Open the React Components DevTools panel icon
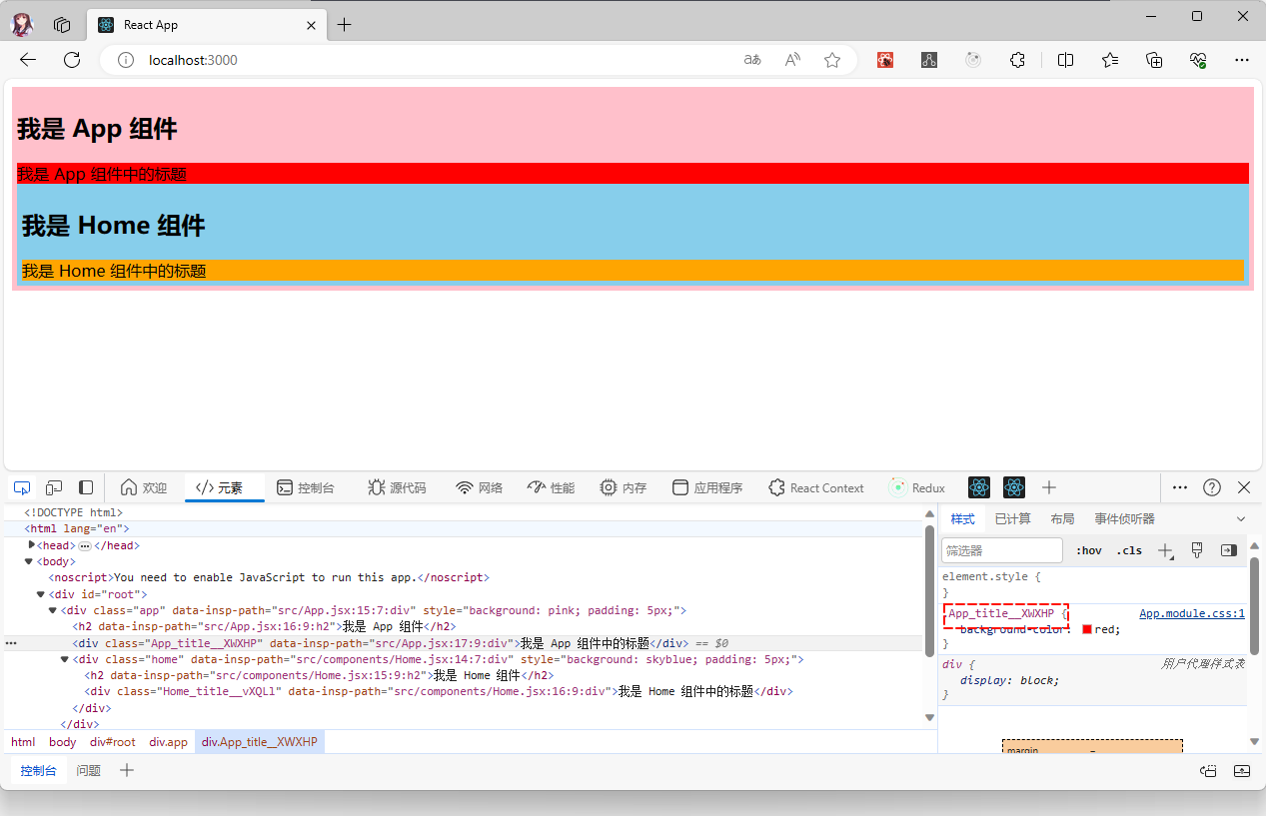 pos(978,487)
